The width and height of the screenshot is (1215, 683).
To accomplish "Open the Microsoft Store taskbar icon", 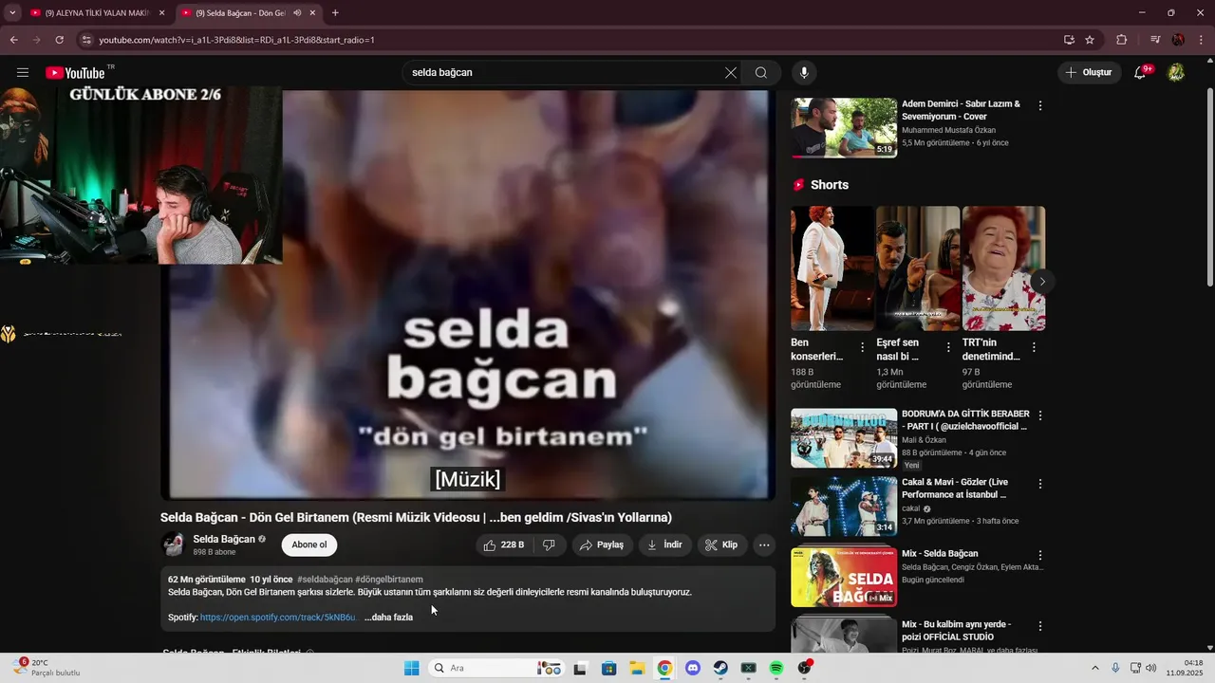I will coord(609,668).
